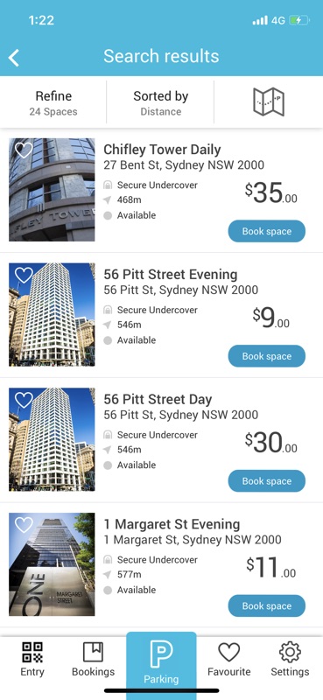Click the One Margaret Street building thumbnail

point(52,564)
